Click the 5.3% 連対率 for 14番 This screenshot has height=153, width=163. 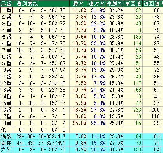[99, 96]
